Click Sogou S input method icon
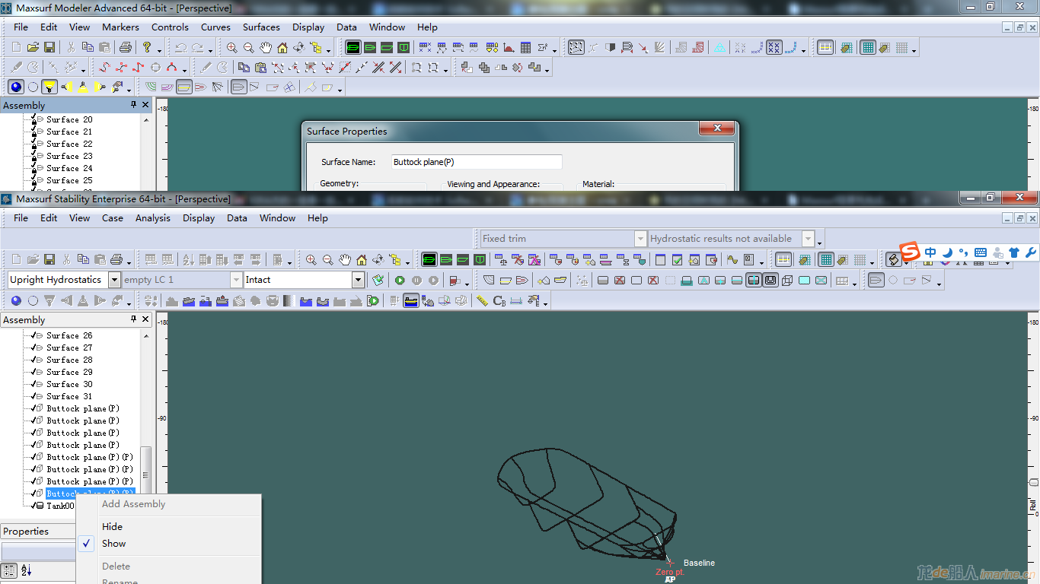The height and width of the screenshot is (584, 1040). 909,252
